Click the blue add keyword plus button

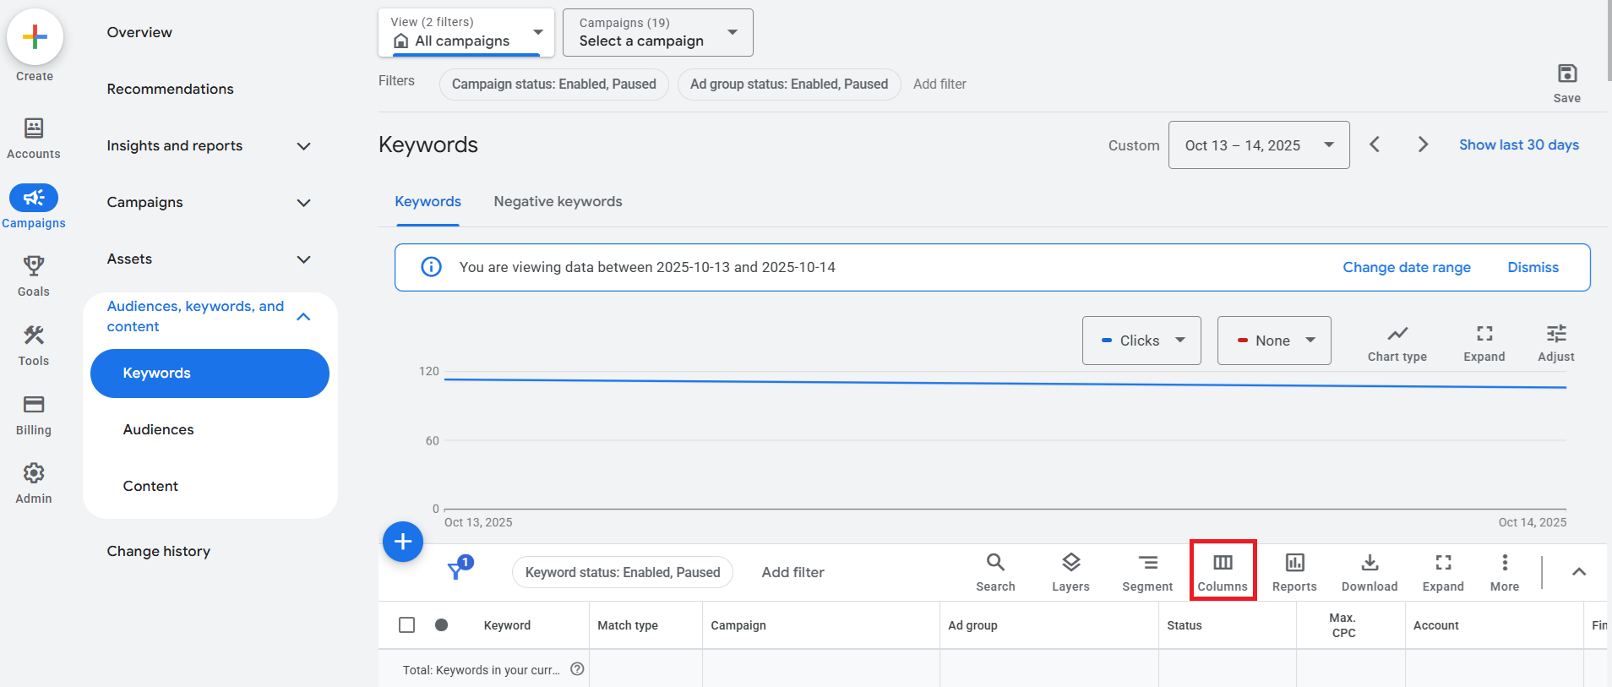[403, 542]
